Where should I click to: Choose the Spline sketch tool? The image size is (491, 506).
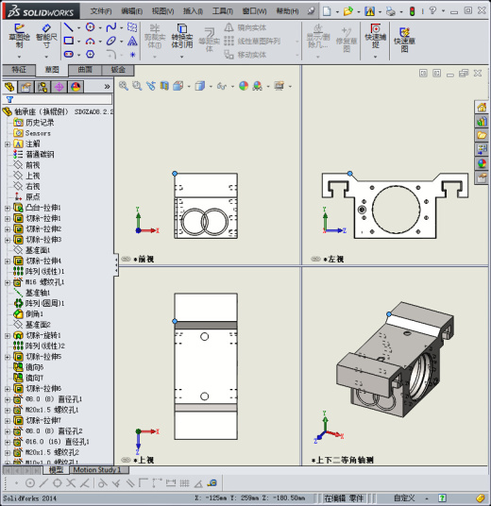point(111,27)
